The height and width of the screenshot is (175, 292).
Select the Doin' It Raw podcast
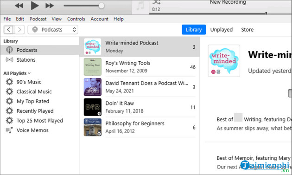(x=140, y=107)
